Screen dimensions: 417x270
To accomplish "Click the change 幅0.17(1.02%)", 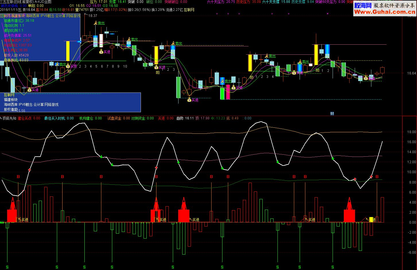I will [115, 10].
